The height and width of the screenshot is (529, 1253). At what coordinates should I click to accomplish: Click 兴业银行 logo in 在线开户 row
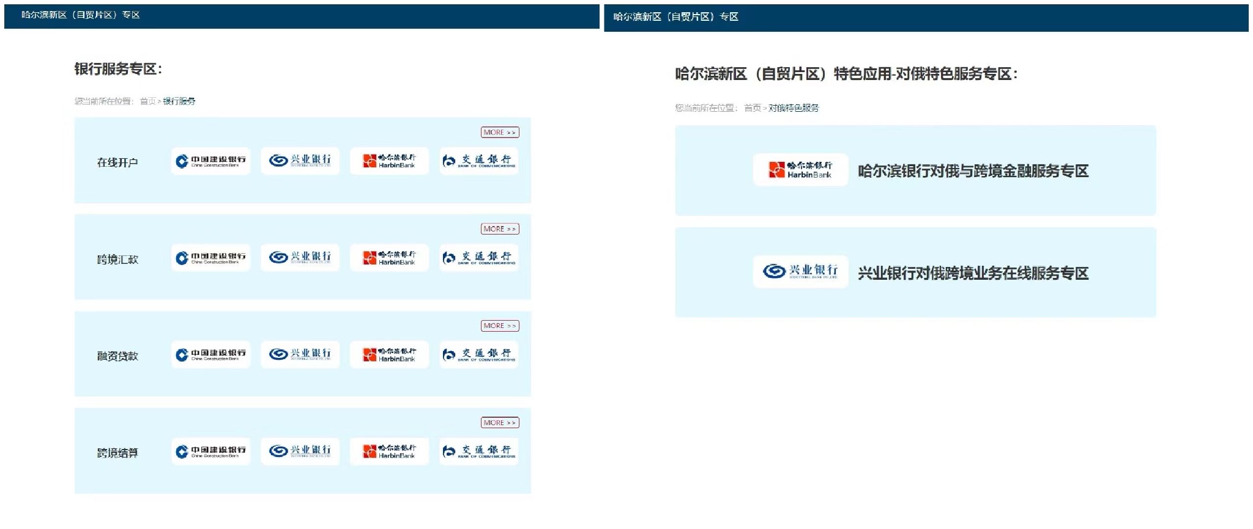[300, 161]
